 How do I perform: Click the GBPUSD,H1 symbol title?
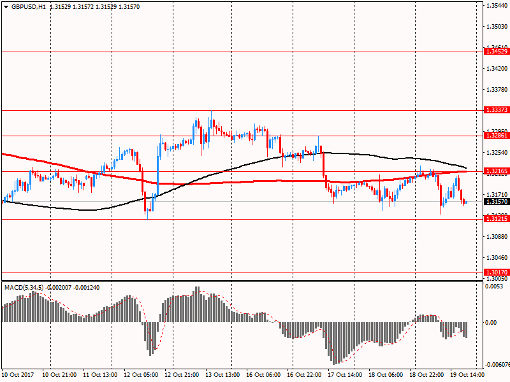(29, 7)
